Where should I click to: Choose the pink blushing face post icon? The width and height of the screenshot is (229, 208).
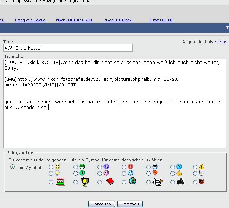(x=106, y=173)
